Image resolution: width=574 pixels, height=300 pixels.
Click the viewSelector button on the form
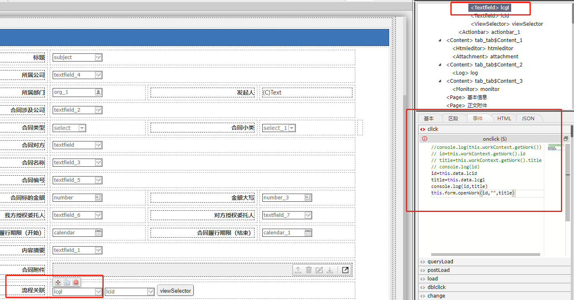pos(175,291)
